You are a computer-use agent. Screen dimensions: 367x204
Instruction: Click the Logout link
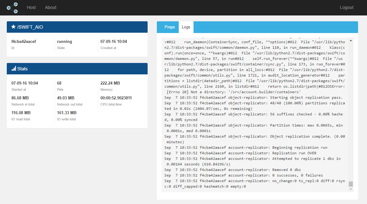346,7
